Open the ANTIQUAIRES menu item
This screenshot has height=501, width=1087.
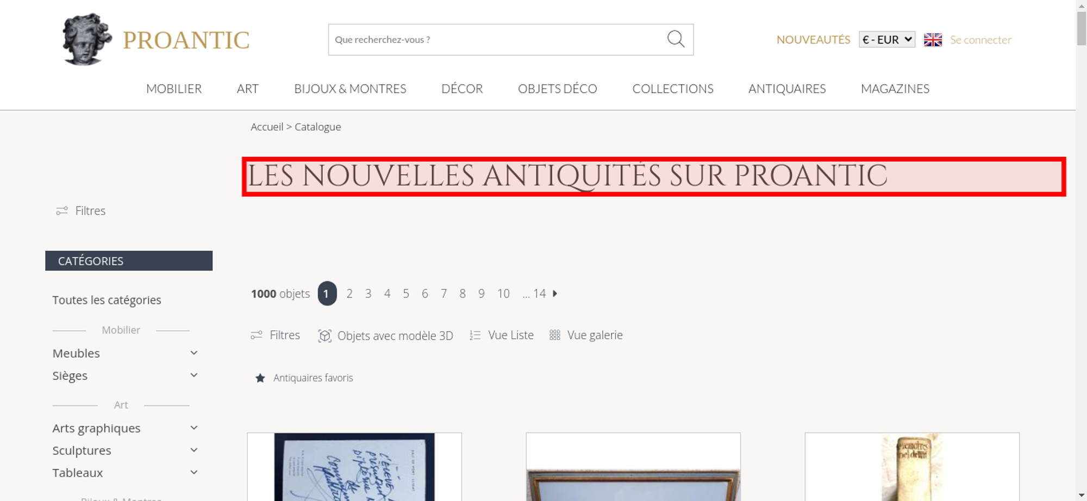click(787, 88)
